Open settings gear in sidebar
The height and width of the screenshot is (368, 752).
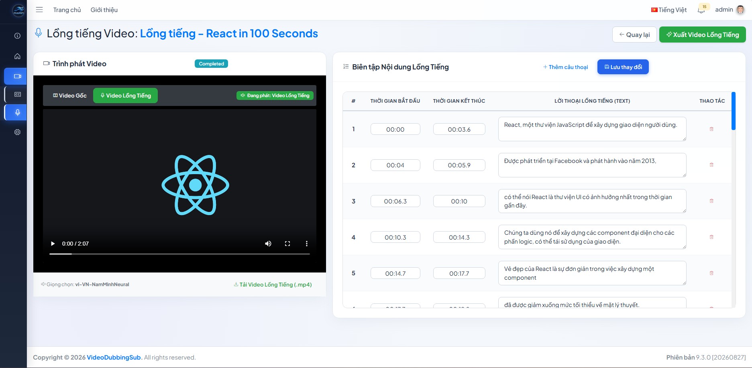coord(17,132)
